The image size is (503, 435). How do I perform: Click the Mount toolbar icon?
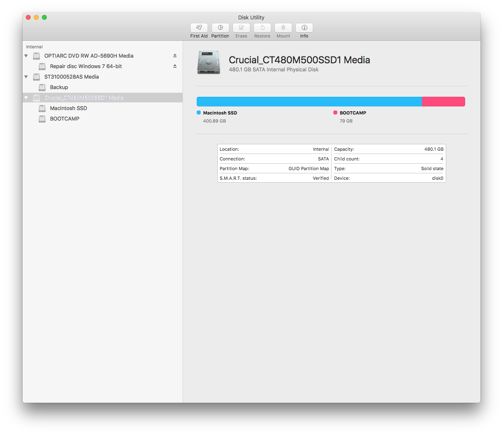pos(283,28)
